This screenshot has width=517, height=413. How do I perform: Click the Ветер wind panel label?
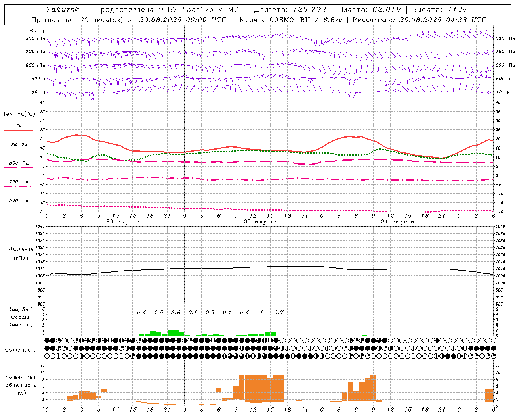tap(38, 31)
